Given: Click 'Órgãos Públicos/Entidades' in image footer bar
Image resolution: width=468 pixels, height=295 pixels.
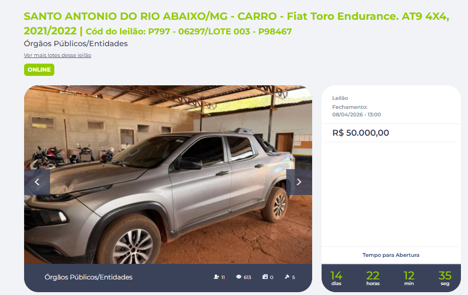Looking at the screenshot, I should point(89,277).
